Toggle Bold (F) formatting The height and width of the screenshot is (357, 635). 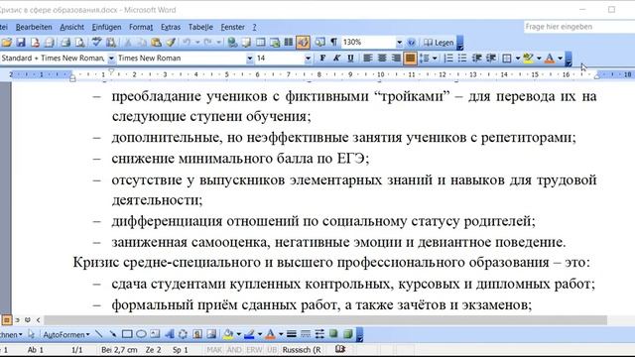coord(322,59)
